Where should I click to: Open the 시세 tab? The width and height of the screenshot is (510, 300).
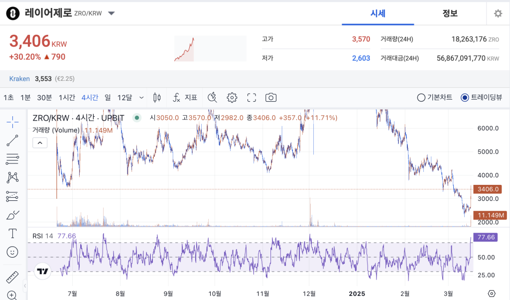pyautogui.click(x=378, y=13)
